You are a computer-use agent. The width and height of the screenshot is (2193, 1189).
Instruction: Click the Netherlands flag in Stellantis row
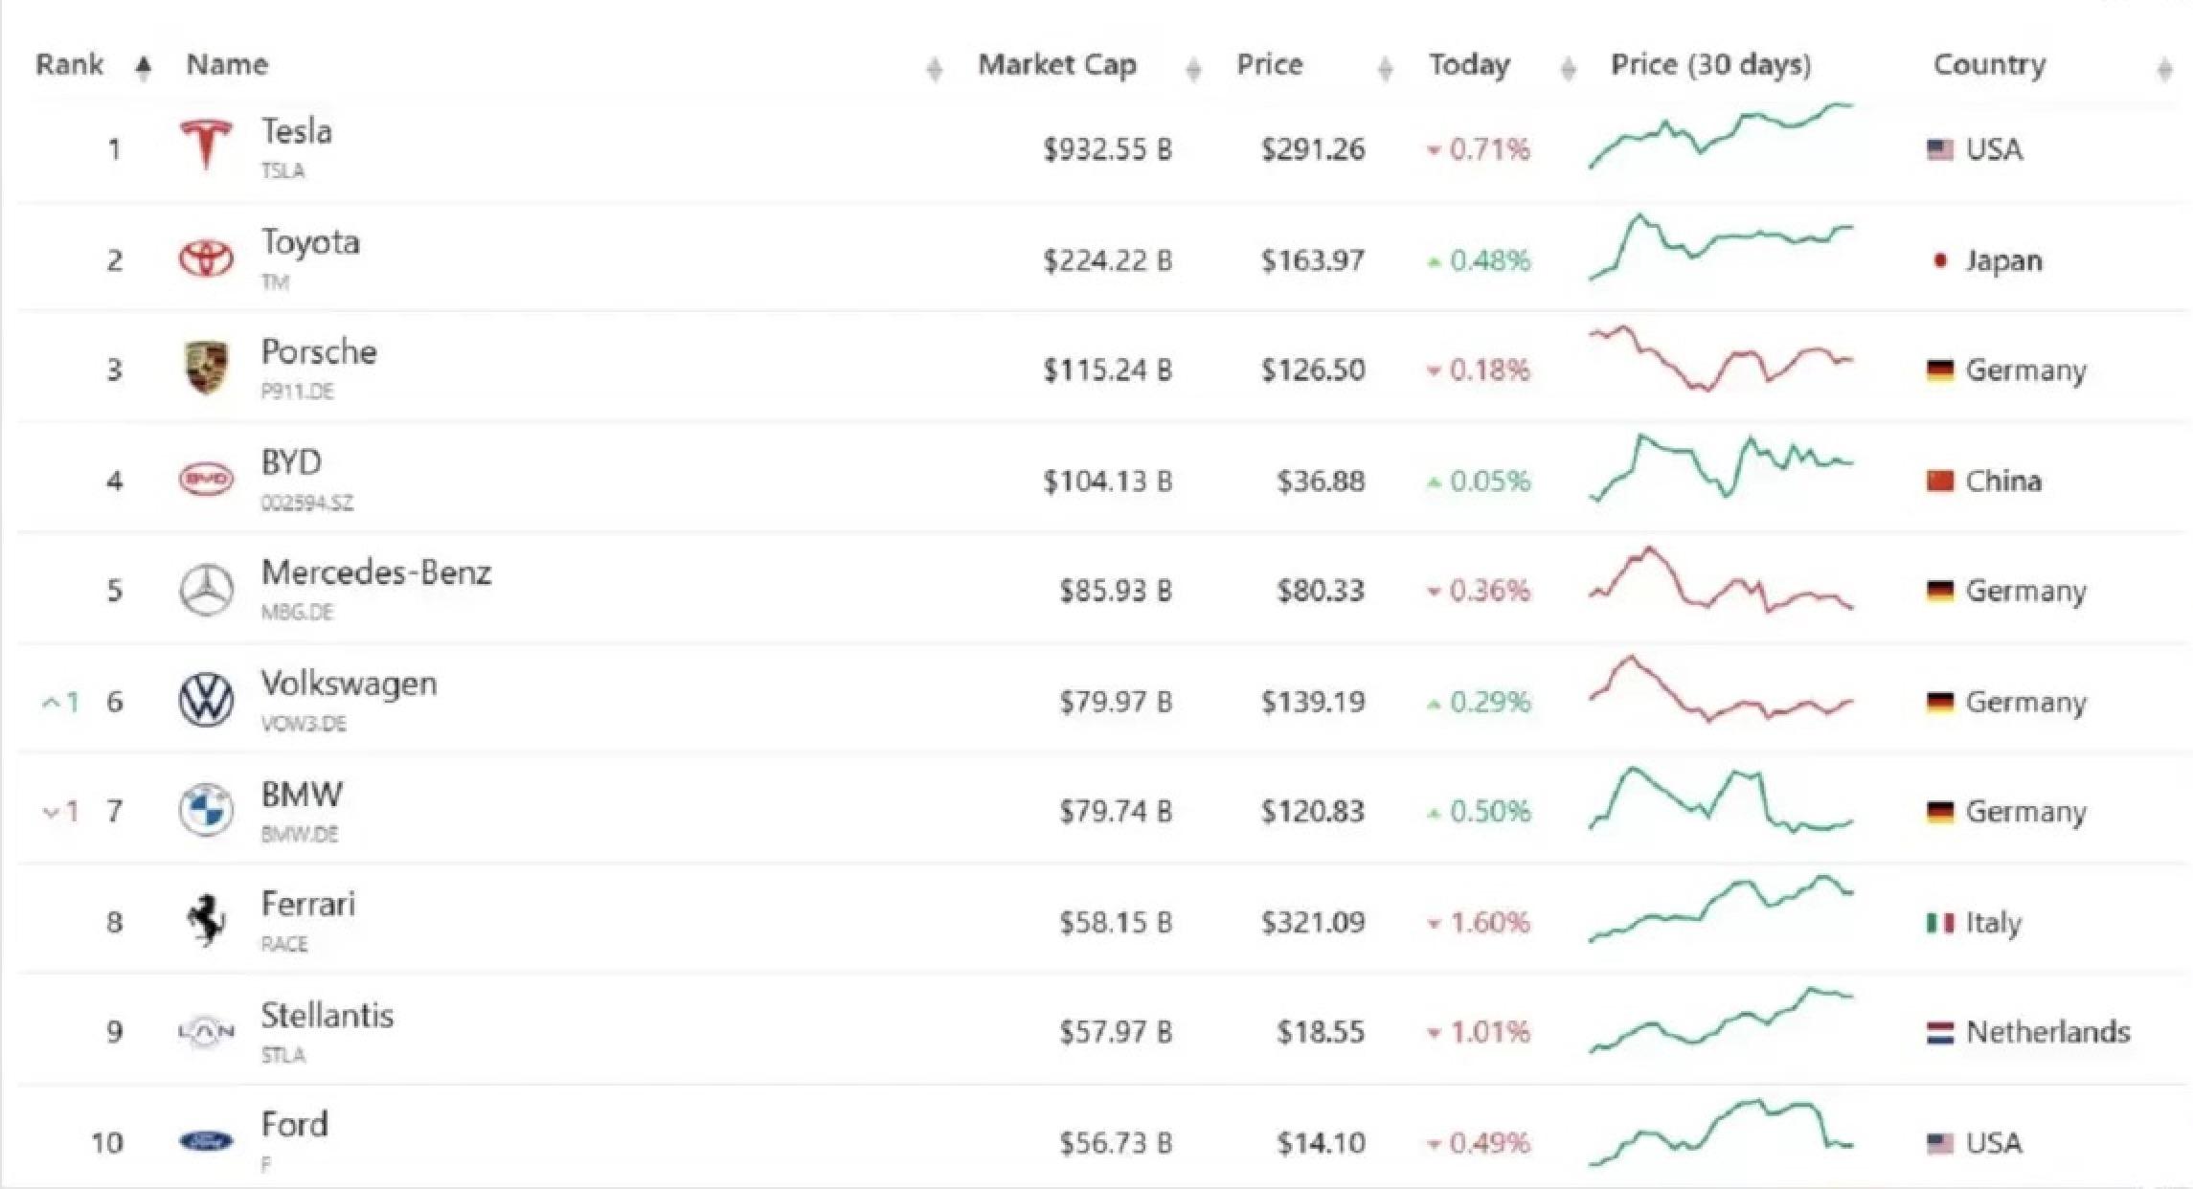1940,1032
